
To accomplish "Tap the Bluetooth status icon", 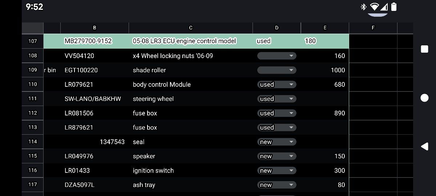I will pos(363,7).
